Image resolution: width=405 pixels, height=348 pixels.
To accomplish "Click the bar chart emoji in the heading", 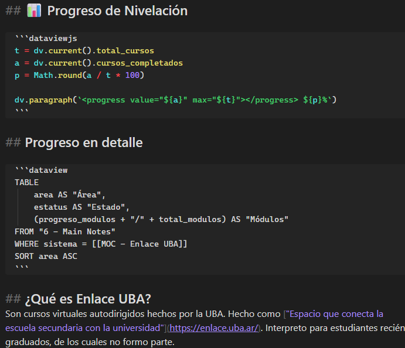I will 34,11.
